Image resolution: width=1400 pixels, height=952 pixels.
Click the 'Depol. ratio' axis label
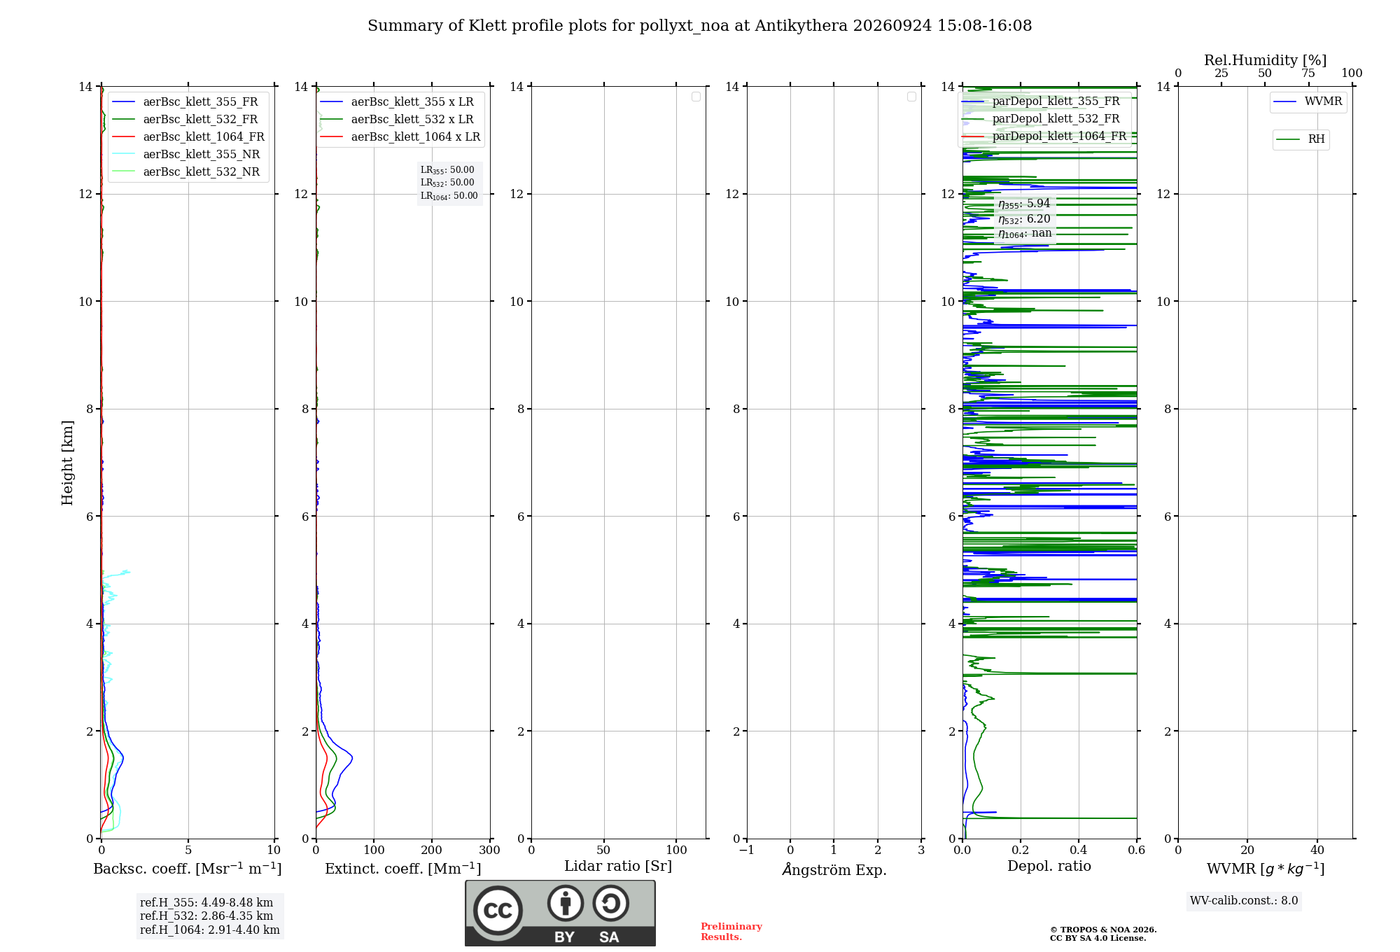tap(1049, 866)
